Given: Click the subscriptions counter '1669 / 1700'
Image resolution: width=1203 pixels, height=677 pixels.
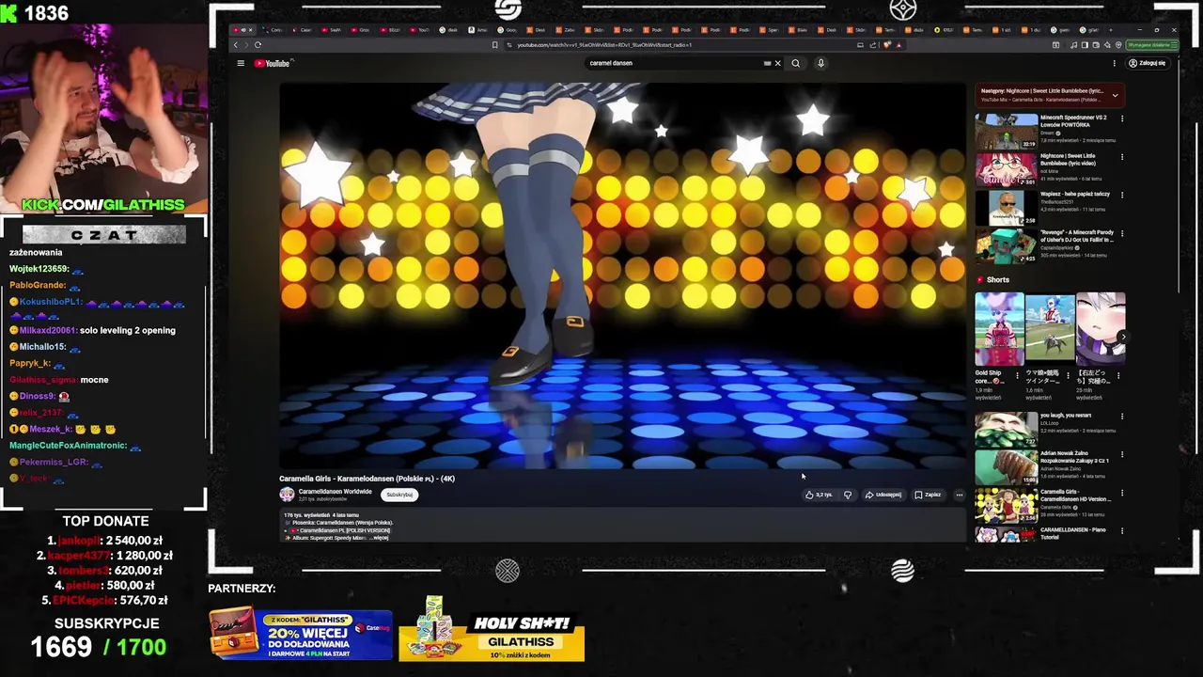Looking at the screenshot, I should (99, 647).
